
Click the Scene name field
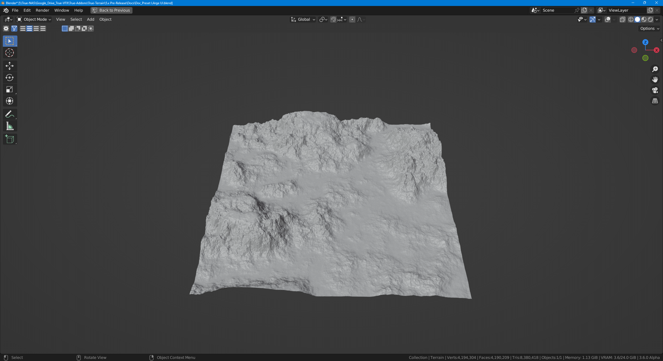[x=557, y=10]
